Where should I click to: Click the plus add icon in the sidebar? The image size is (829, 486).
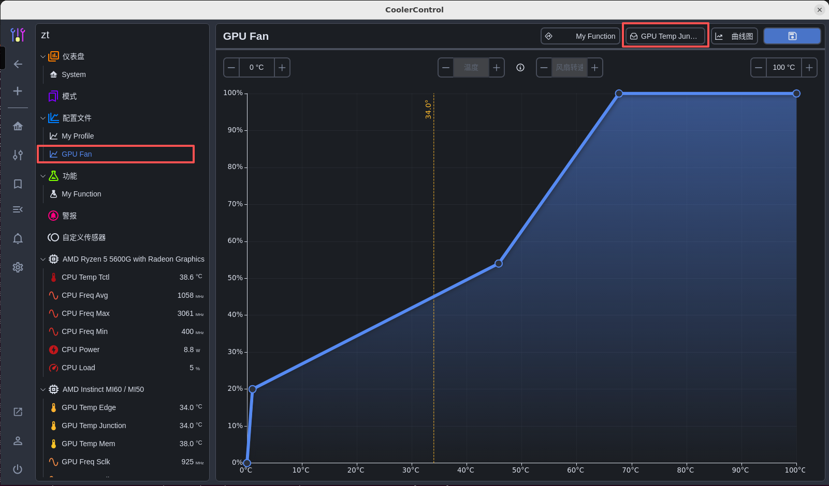[18, 91]
